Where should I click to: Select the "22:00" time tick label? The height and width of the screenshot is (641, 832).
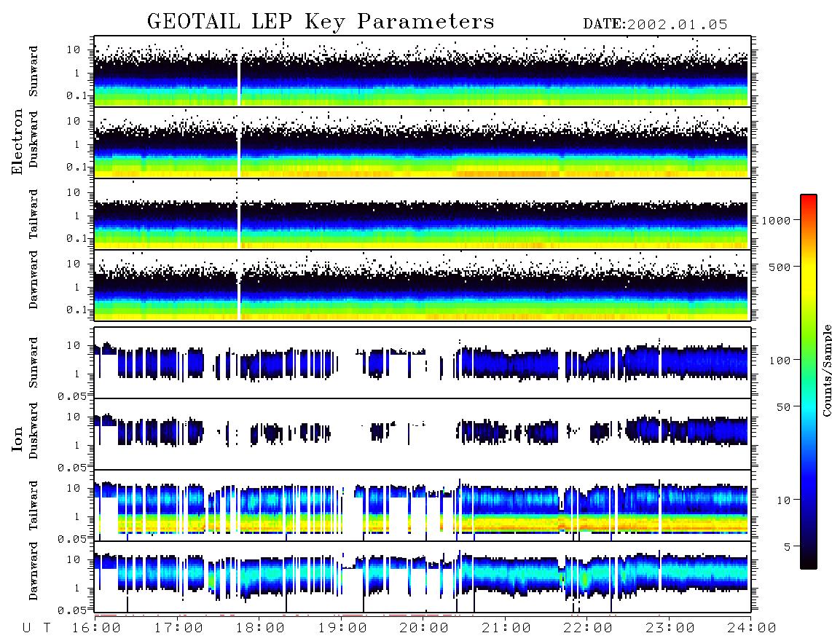point(589,629)
